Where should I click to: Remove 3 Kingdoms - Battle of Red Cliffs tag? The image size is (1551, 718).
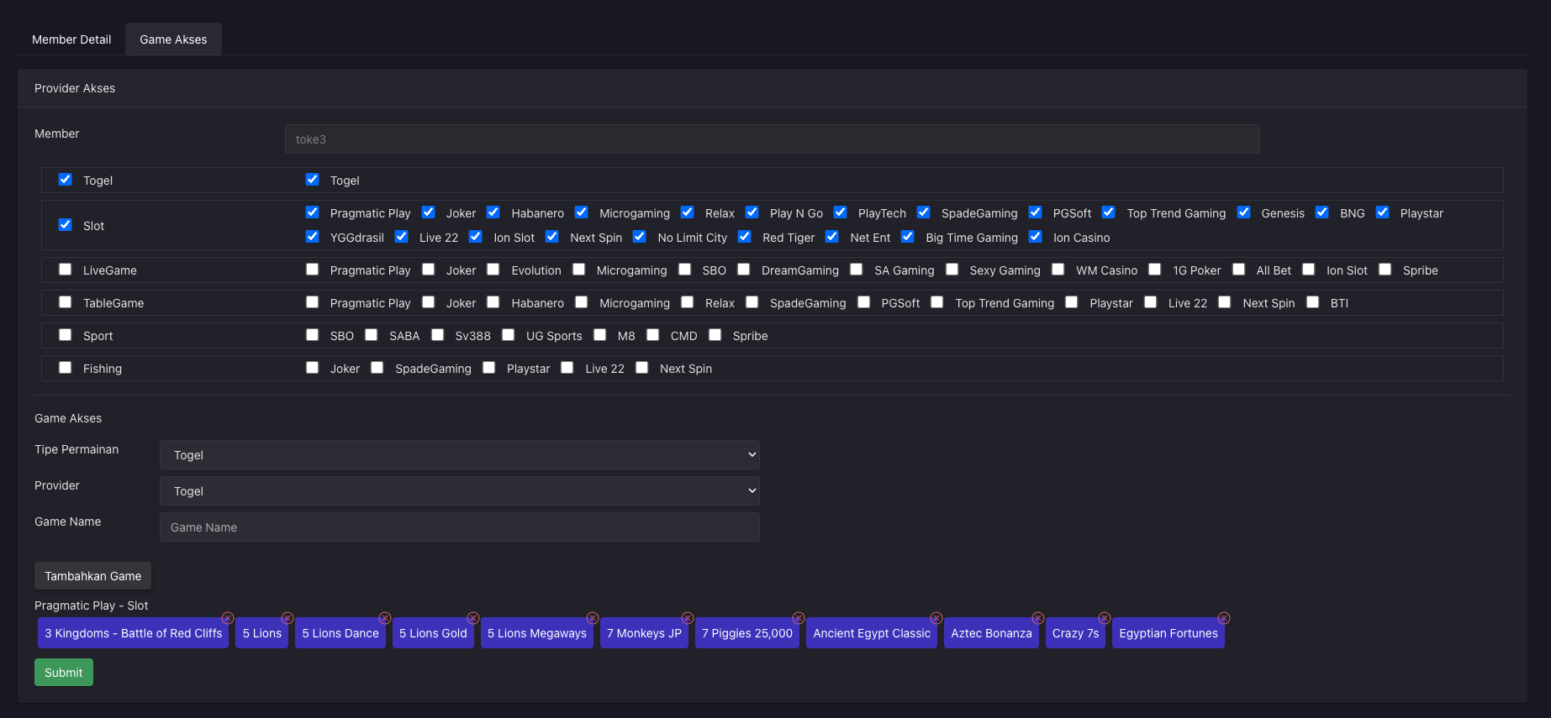pyautogui.click(x=227, y=618)
